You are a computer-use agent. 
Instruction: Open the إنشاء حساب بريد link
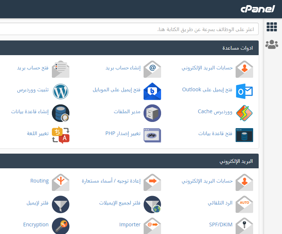click(x=123, y=68)
